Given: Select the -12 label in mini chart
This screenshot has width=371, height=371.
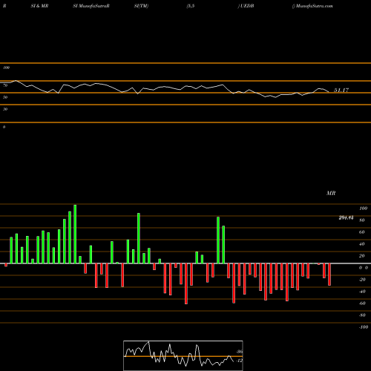Looking at the screenshot, I should pyautogui.click(x=239, y=361).
